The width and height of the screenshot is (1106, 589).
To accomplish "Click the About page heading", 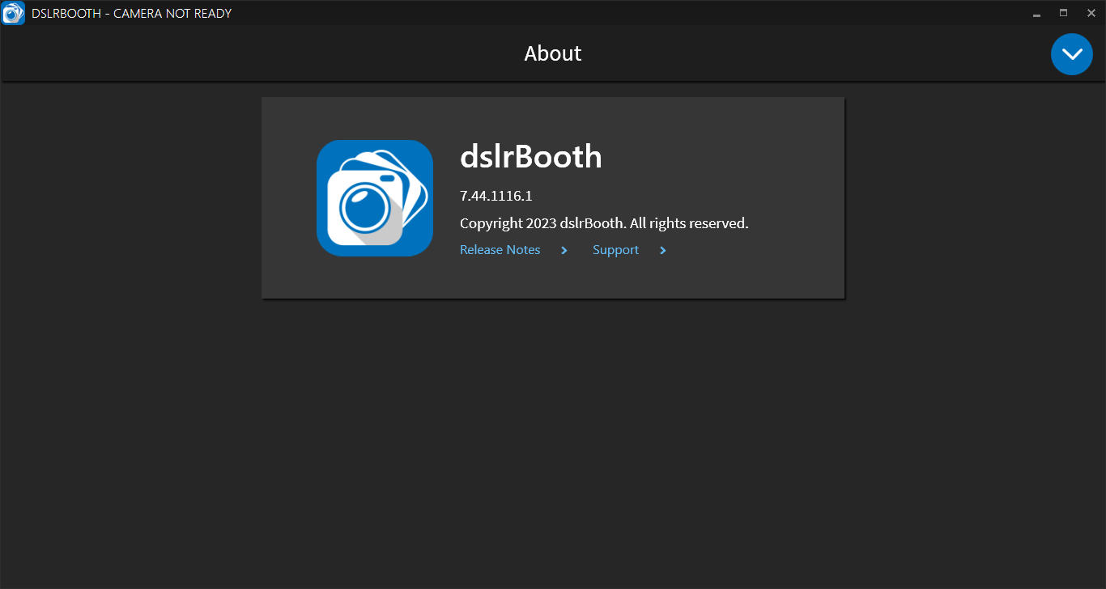I will click(553, 53).
